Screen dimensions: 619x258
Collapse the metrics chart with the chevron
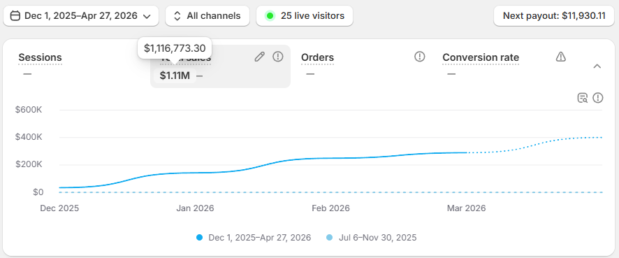597,66
